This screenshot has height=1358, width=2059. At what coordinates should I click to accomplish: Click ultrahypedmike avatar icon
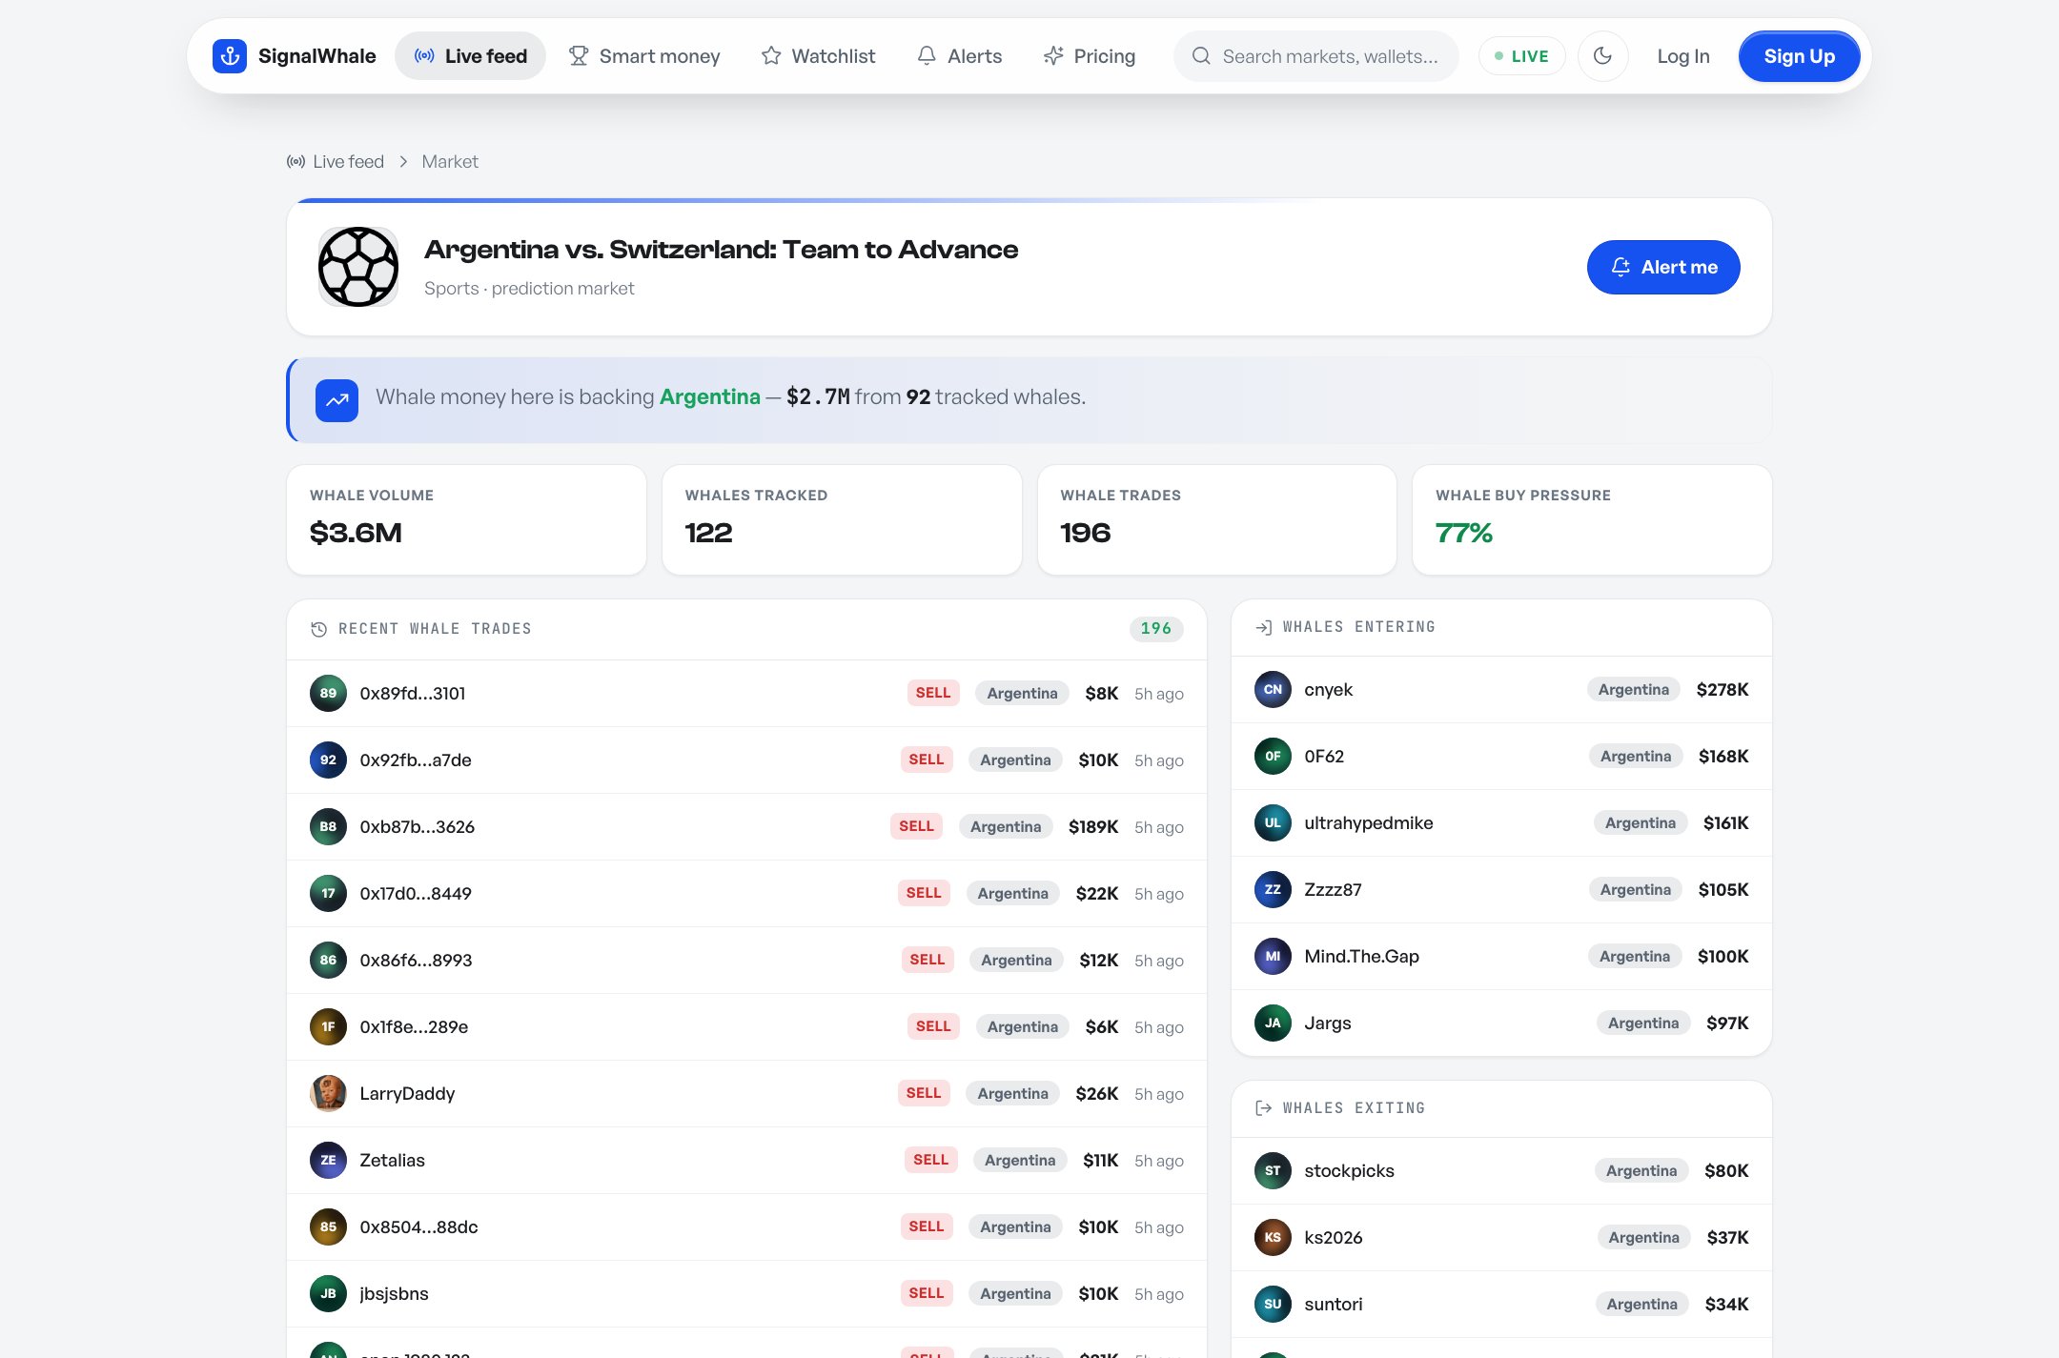(1273, 823)
